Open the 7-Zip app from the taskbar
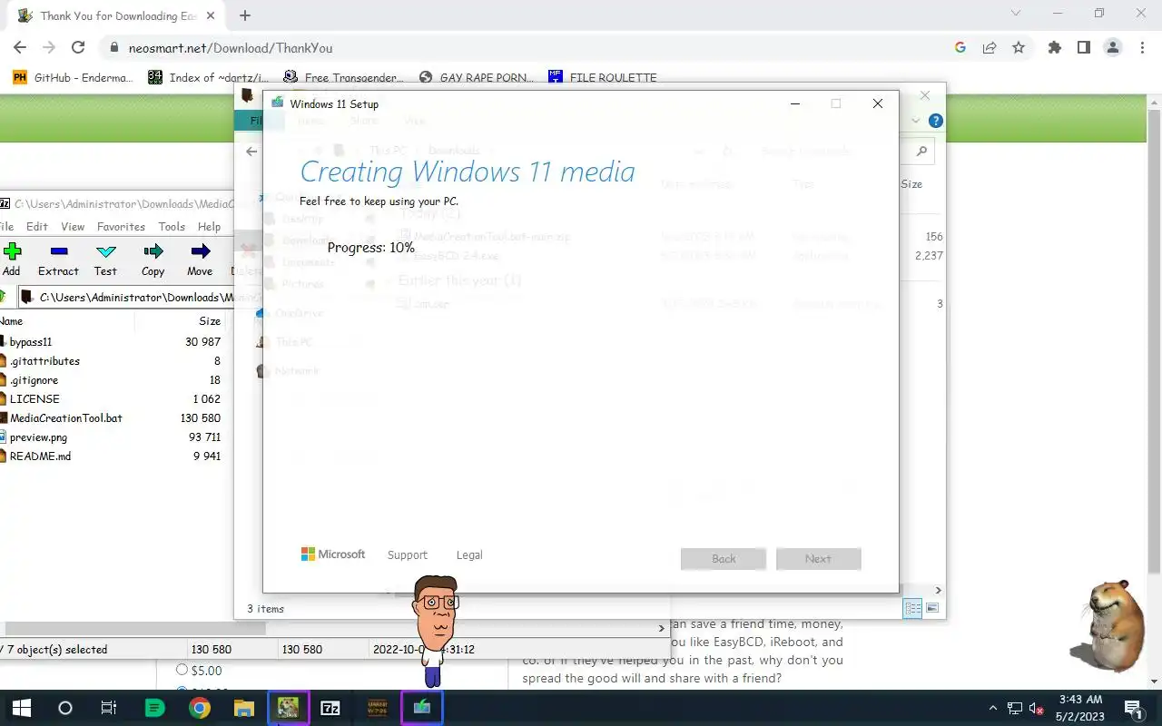This screenshot has width=1162, height=726. coord(330,708)
